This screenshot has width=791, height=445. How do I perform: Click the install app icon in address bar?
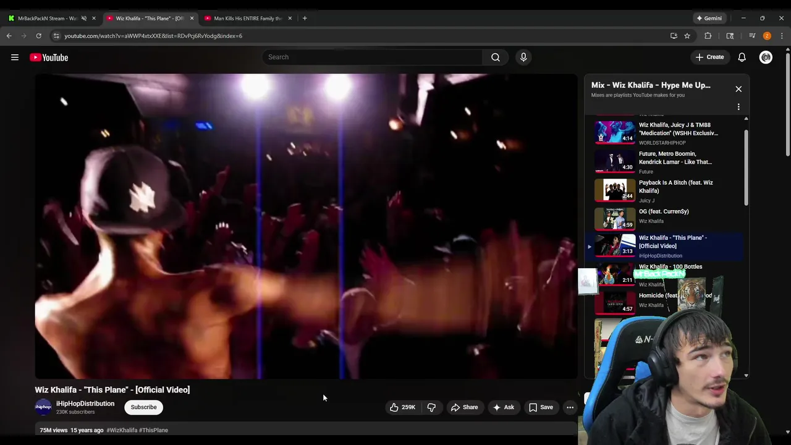point(674,36)
